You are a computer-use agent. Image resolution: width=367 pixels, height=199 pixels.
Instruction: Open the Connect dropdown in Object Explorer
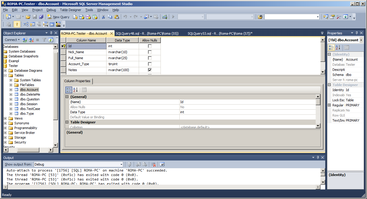(x=12, y=40)
